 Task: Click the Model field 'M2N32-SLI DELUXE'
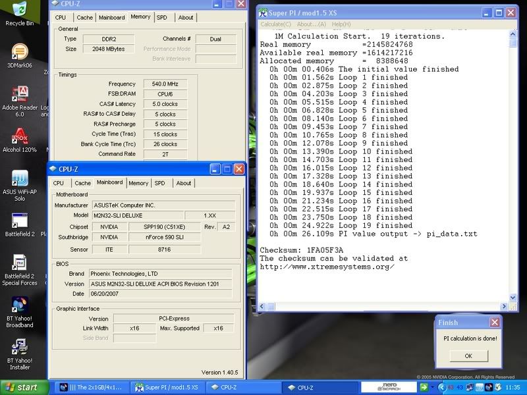pyautogui.click(x=138, y=216)
